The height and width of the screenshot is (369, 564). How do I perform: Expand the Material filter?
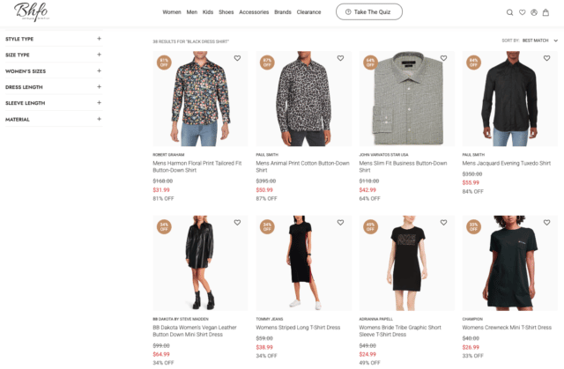[x=100, y=119]
